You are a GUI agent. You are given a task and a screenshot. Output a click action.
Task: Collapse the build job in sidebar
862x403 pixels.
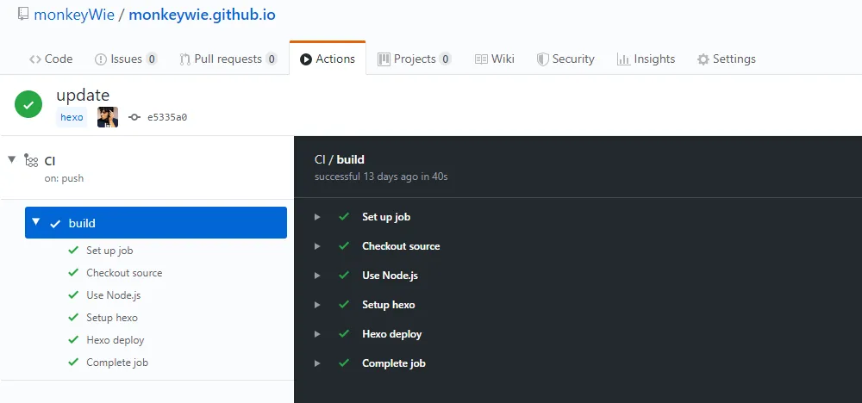click(x=35, y=222)
